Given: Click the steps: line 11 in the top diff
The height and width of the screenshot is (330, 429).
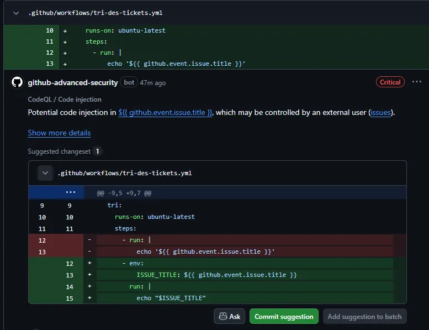Looking at the screenshot, I should [x=96, y=41].
